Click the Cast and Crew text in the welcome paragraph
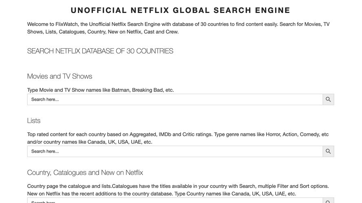362x203 pixels. click(161, 32)
